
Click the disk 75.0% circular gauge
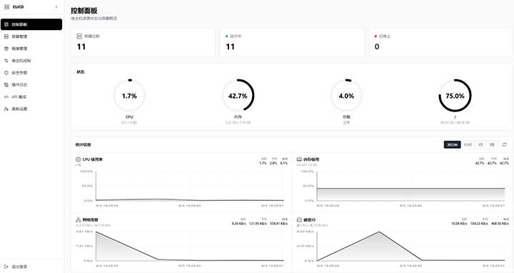coord(455,96)
